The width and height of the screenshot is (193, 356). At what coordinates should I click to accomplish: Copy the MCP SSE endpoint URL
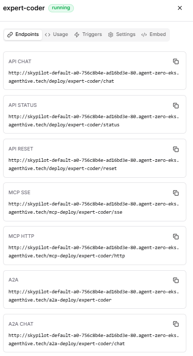coord(176,193)
